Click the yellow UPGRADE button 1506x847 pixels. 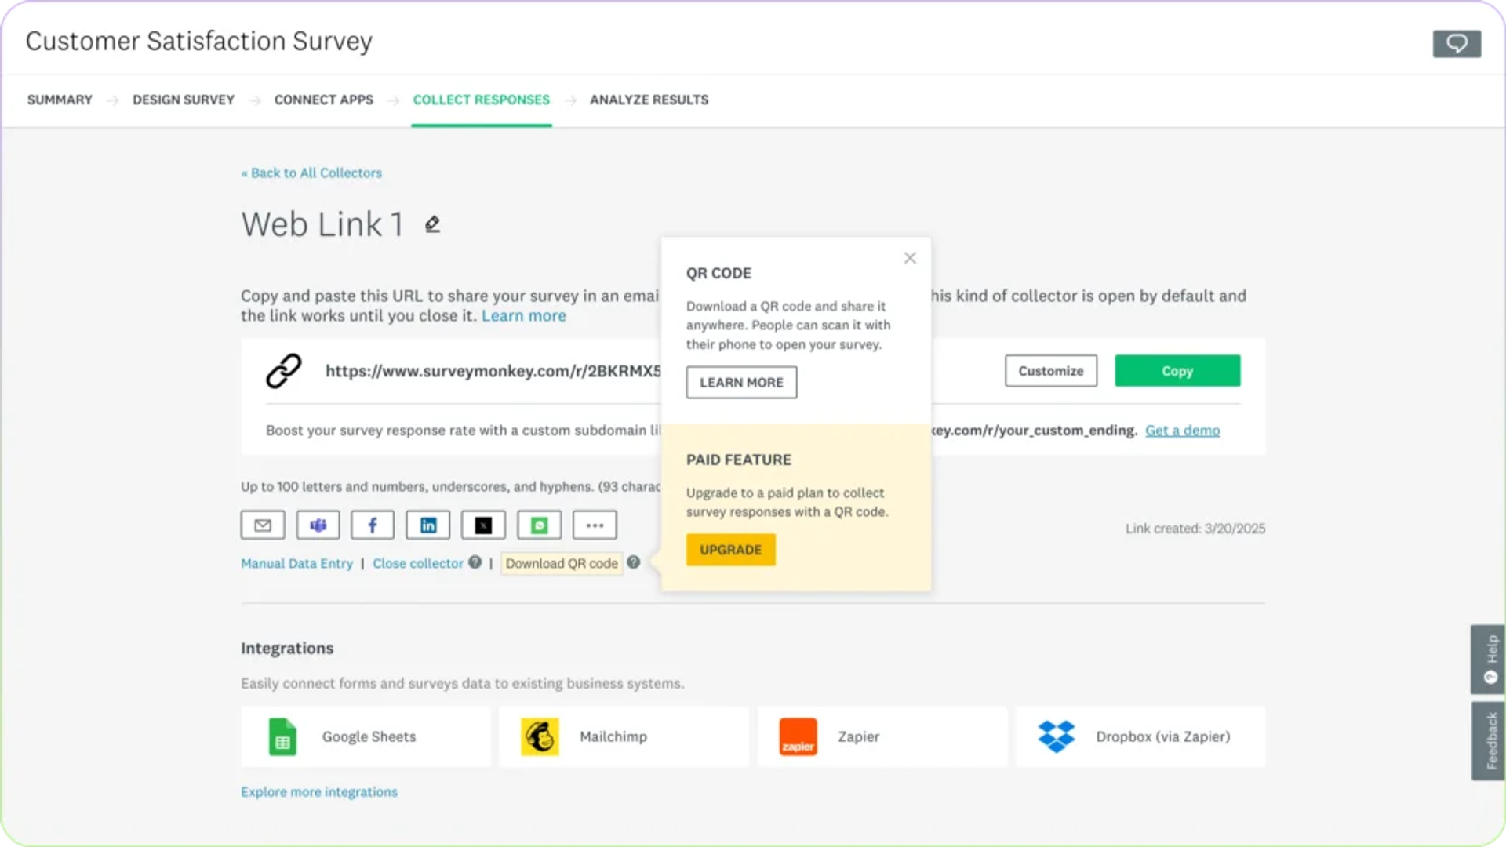click(x=730, y=550)
